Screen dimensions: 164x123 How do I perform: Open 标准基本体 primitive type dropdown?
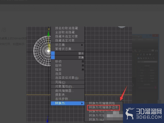pyautogui.click(x=147, y=62)
